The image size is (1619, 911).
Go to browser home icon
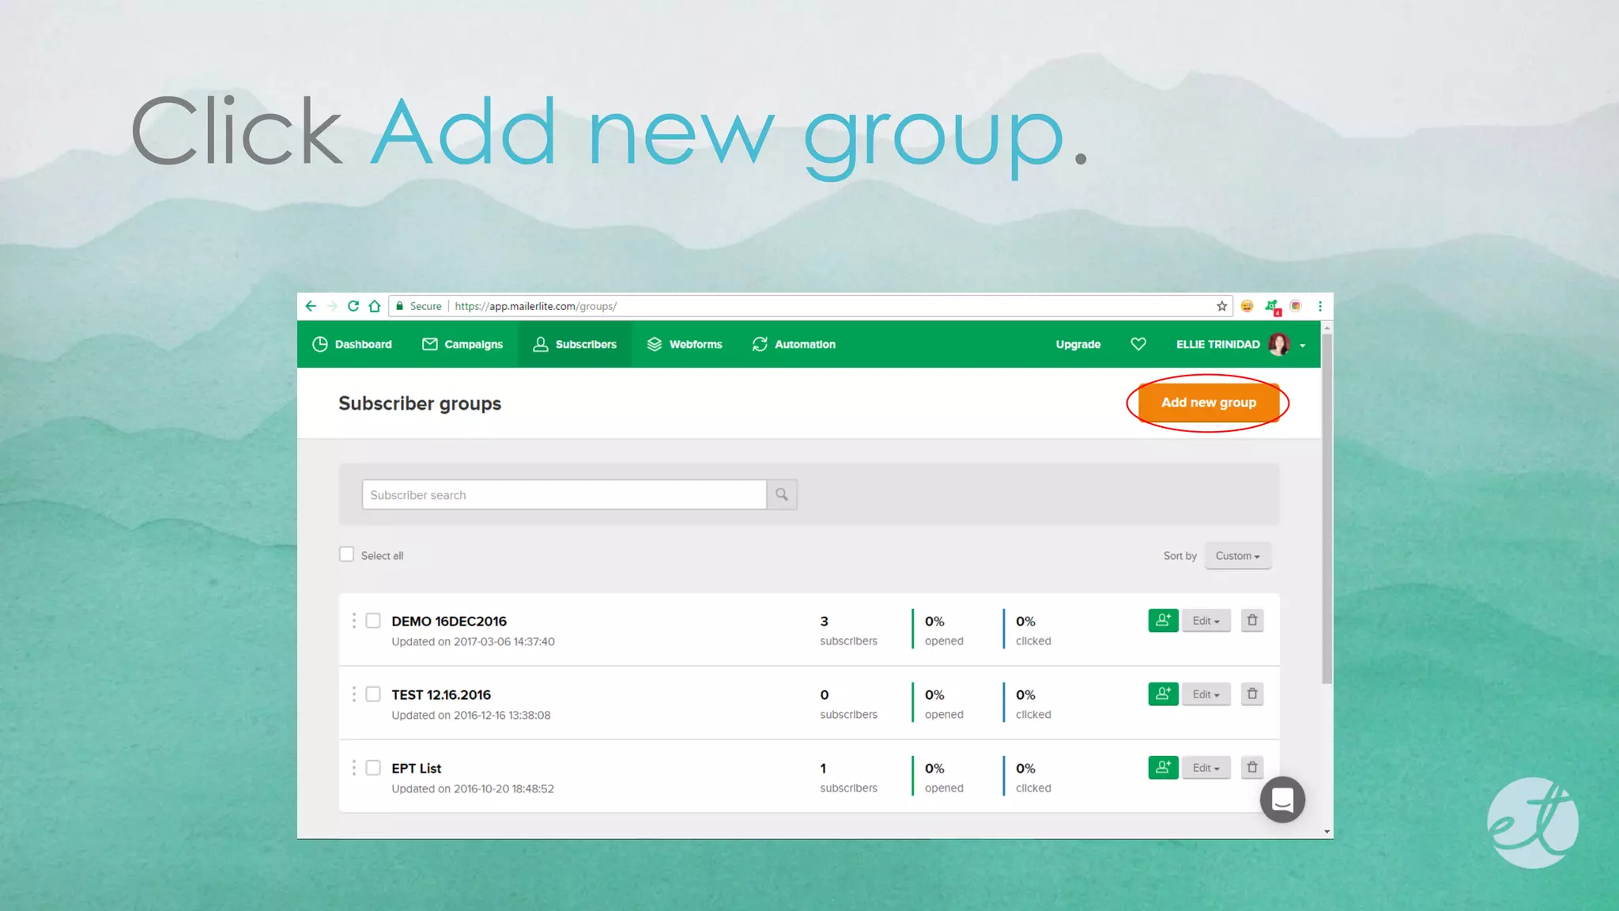(375, 306)
